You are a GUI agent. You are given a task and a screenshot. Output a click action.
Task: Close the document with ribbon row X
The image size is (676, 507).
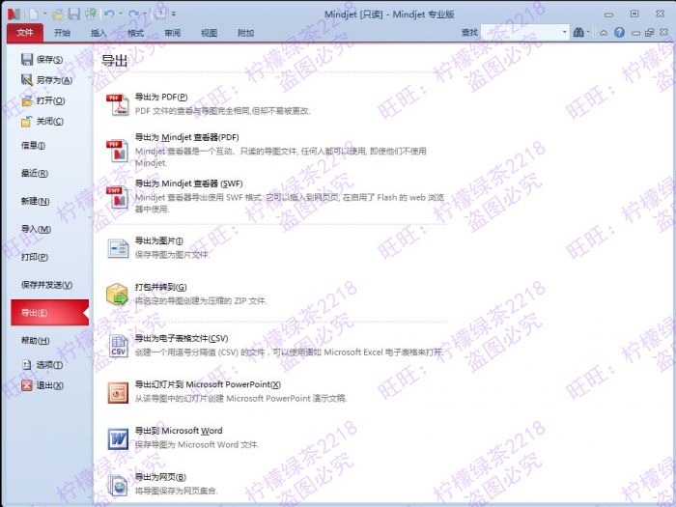[x=664, y=32]
